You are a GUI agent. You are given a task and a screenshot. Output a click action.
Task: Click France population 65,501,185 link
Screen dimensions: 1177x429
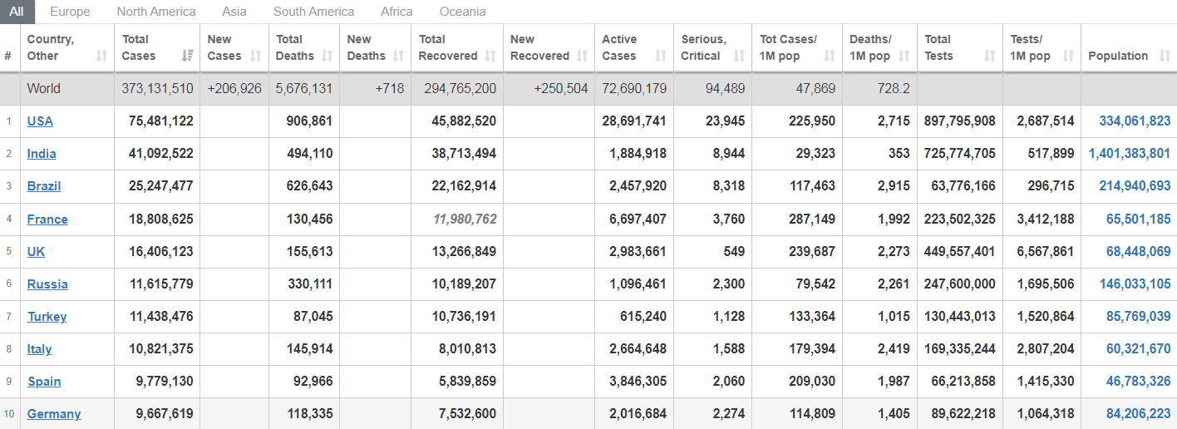pyautogui.click(x=1138, y=219)
